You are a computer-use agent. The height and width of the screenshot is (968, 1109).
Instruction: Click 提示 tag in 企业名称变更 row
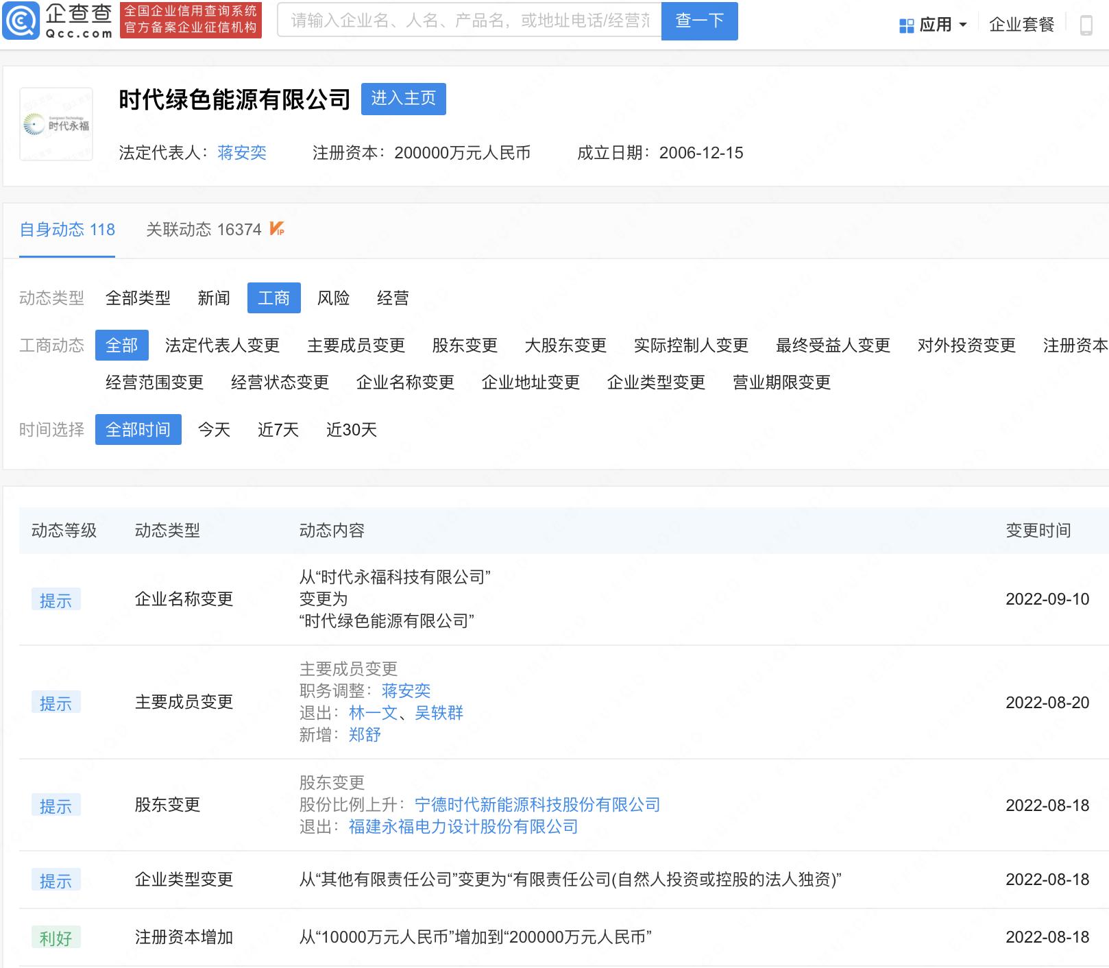56,600
